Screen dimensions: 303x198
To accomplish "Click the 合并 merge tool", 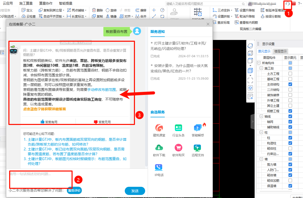I will click(x=141, y=17).
